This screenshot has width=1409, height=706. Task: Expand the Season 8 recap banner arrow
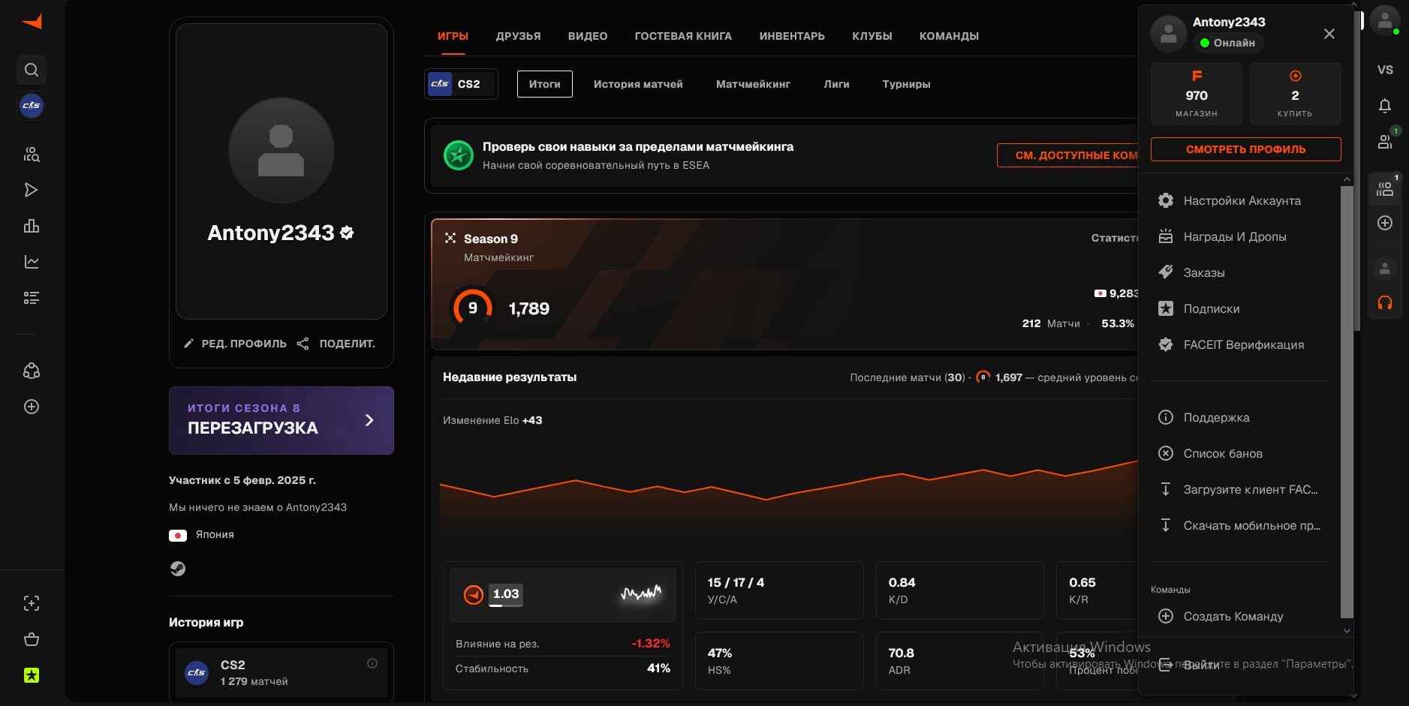click(x=369, y=420)
